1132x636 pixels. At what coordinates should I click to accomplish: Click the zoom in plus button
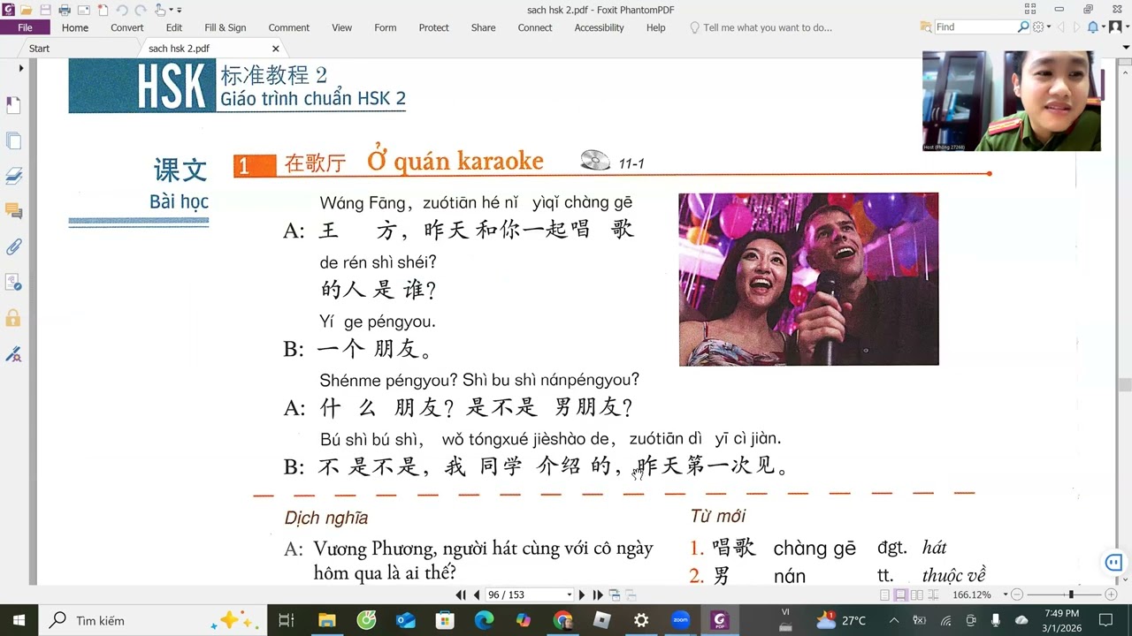click(x=1111, y=594)
